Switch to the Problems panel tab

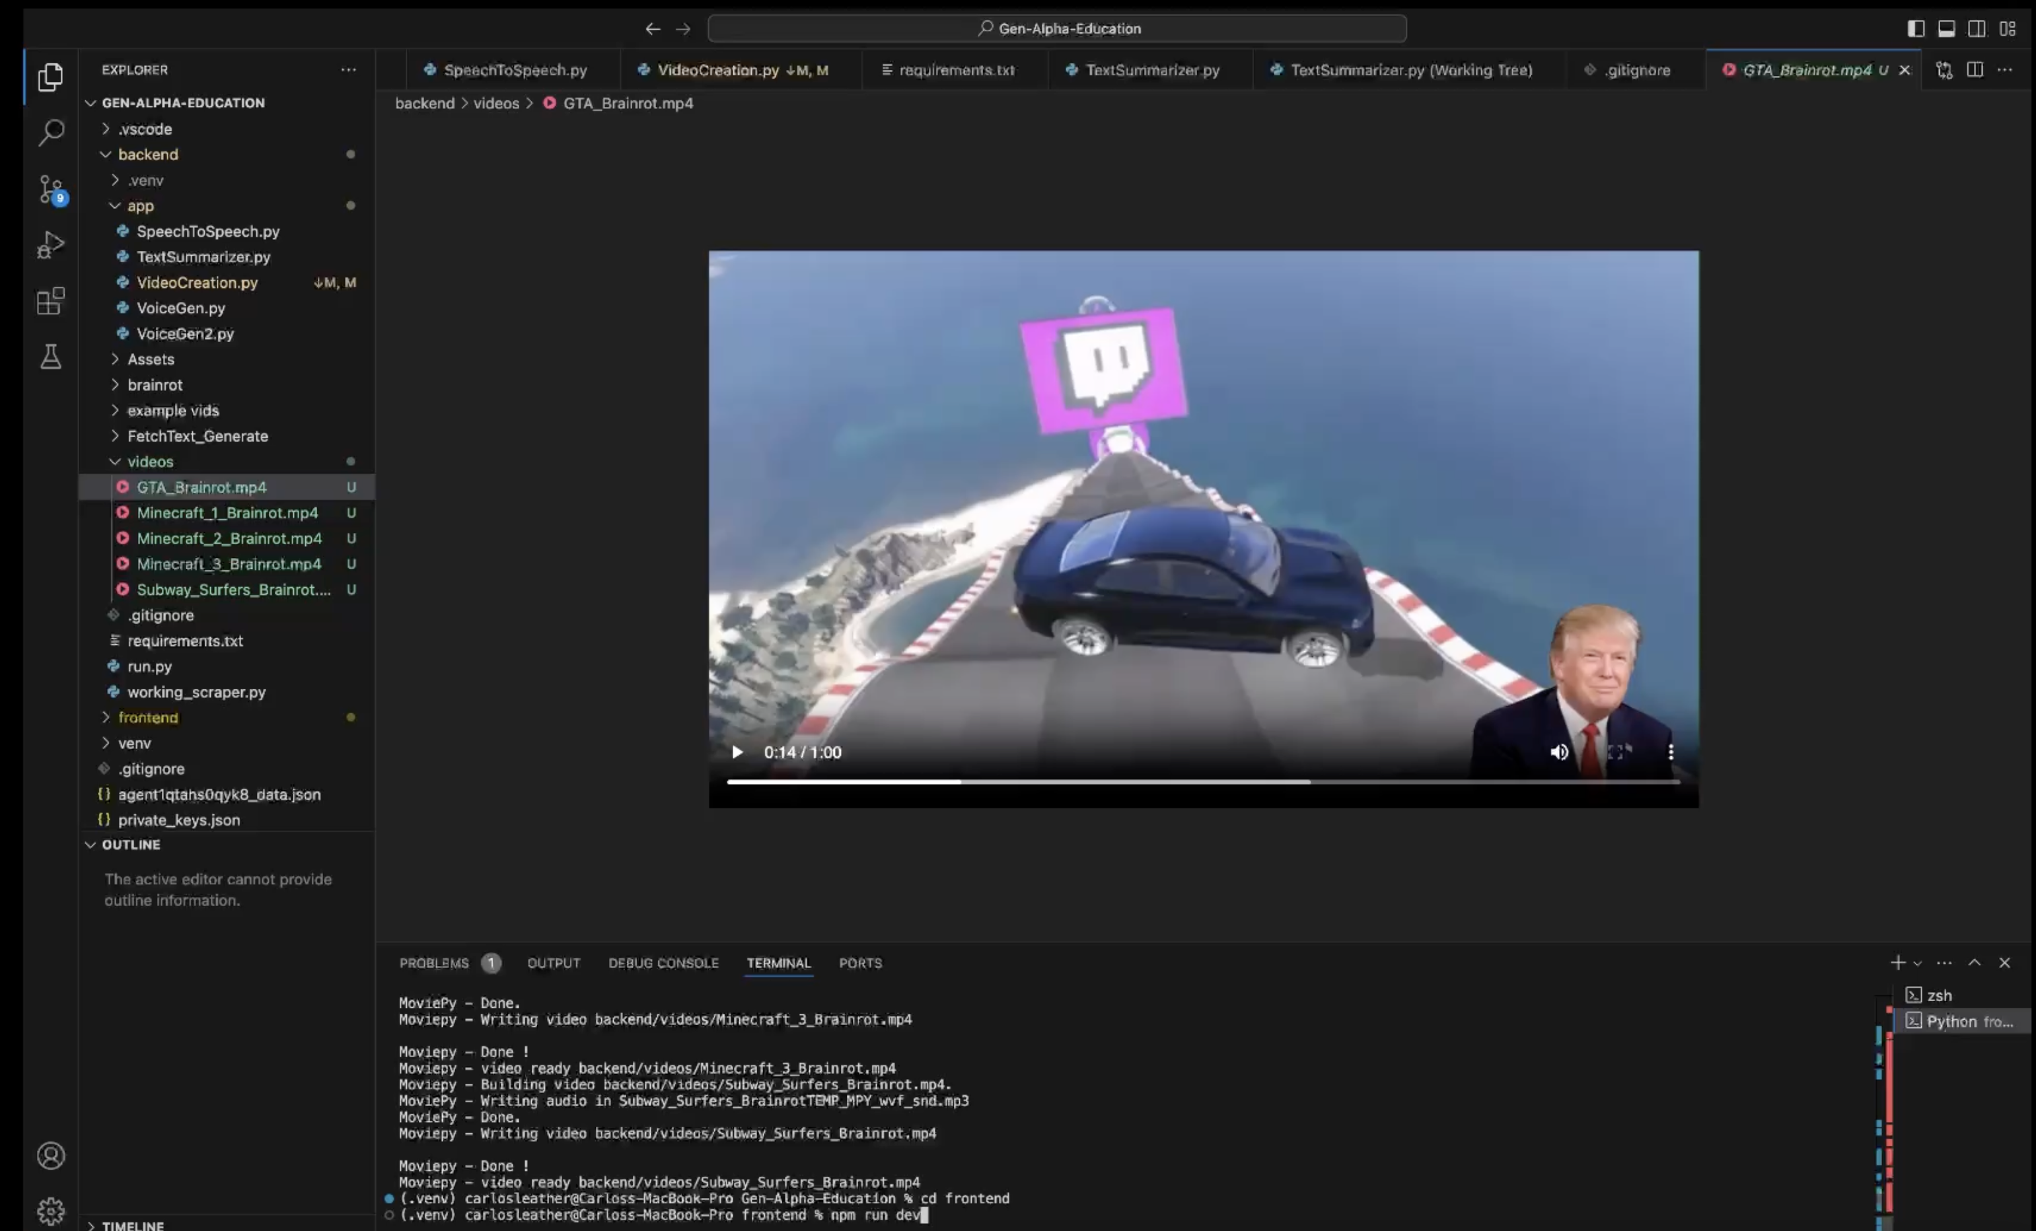[434, 964]
